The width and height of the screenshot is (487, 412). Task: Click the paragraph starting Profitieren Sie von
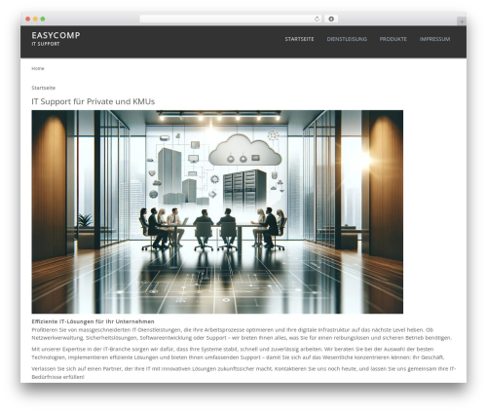(242, 334)
